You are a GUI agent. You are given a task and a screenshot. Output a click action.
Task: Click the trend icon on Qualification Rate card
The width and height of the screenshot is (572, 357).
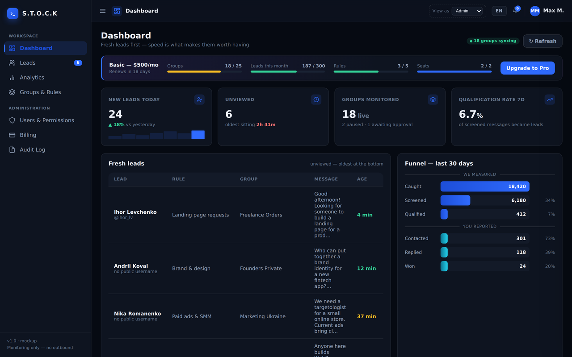[550, 100]
